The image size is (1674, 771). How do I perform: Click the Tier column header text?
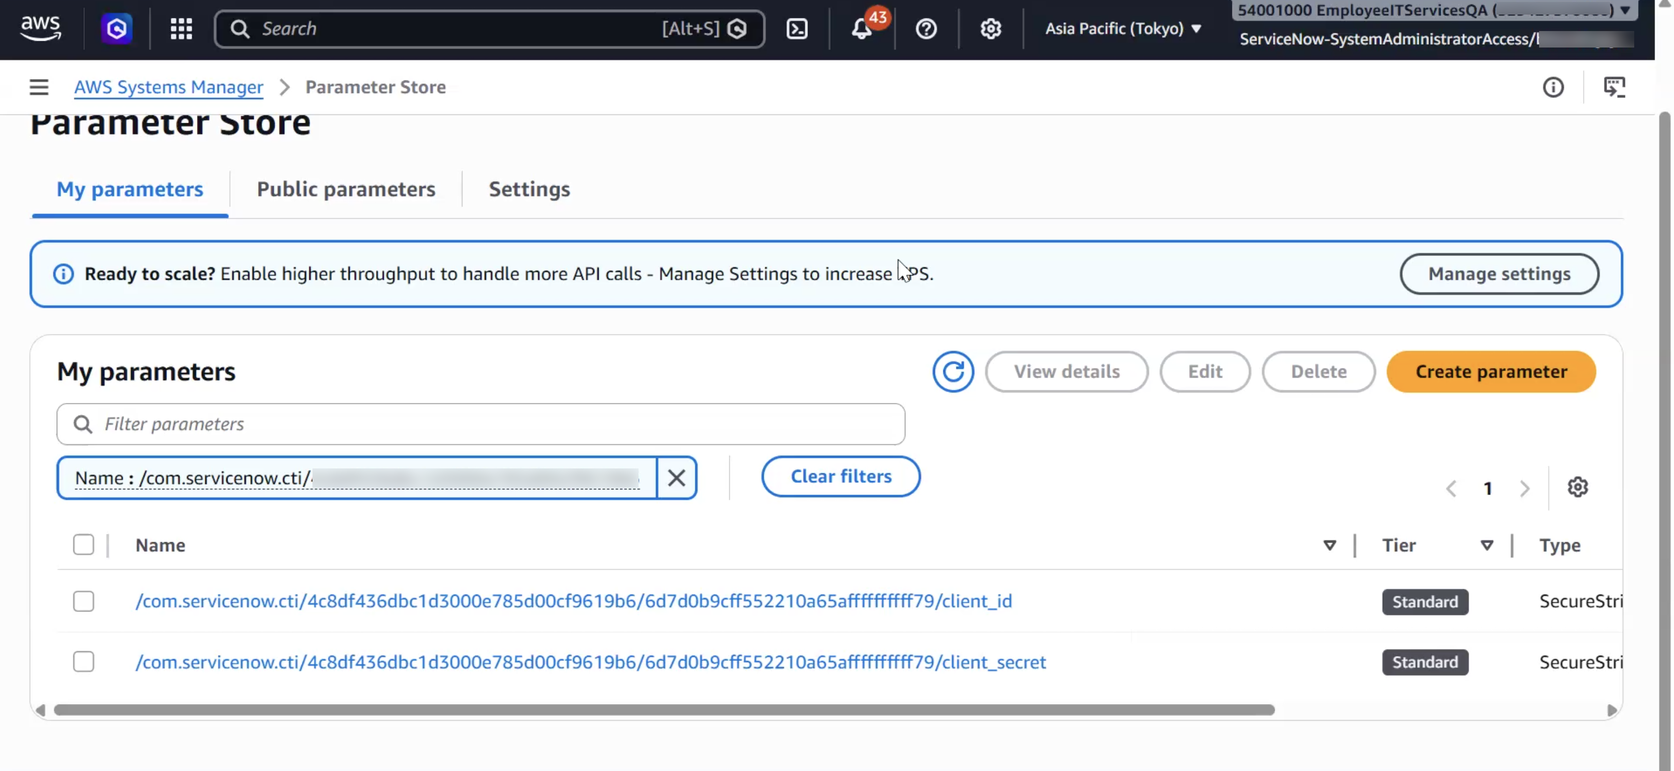(x=1398, y=545)
